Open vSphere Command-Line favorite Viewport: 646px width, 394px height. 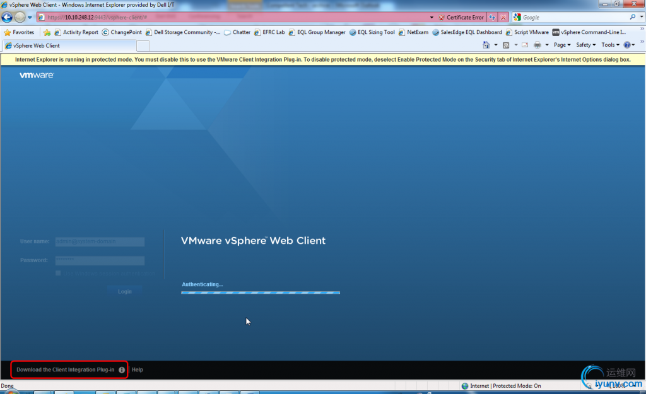tap(589, 32)
